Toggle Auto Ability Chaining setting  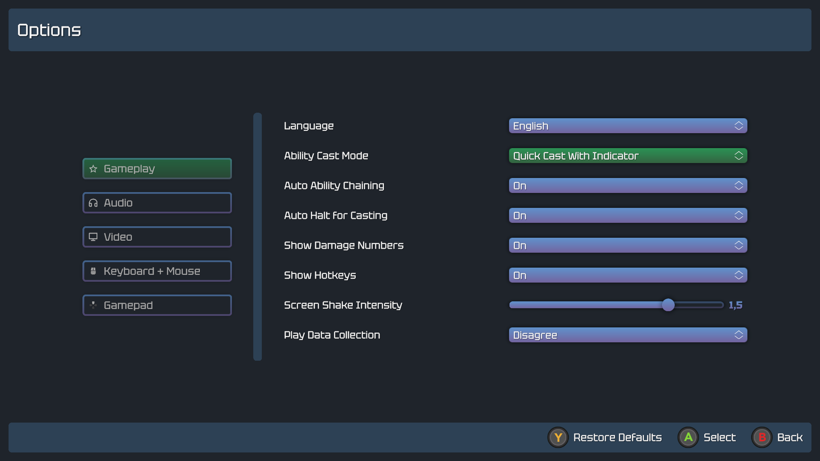(628, 186)
